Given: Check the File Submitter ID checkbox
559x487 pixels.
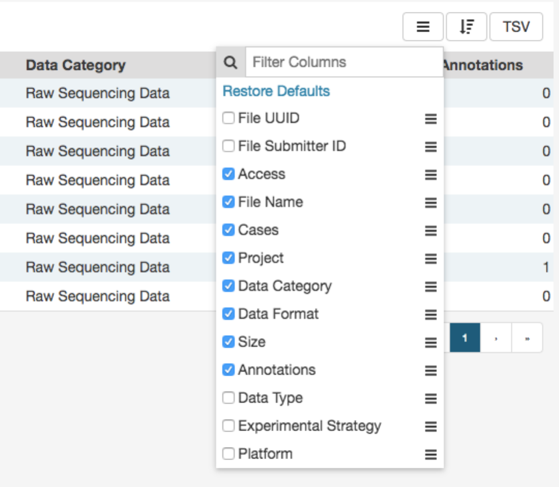Looking at the screenshot, I should (x=229, y=146).
